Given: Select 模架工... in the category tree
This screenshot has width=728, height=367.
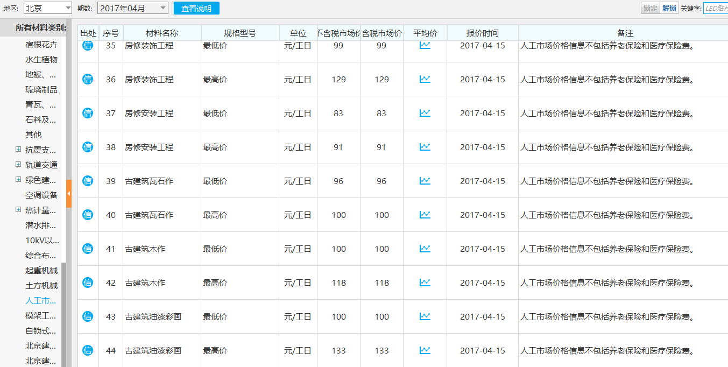Looking at the screenshot, I should coord(41,315).
